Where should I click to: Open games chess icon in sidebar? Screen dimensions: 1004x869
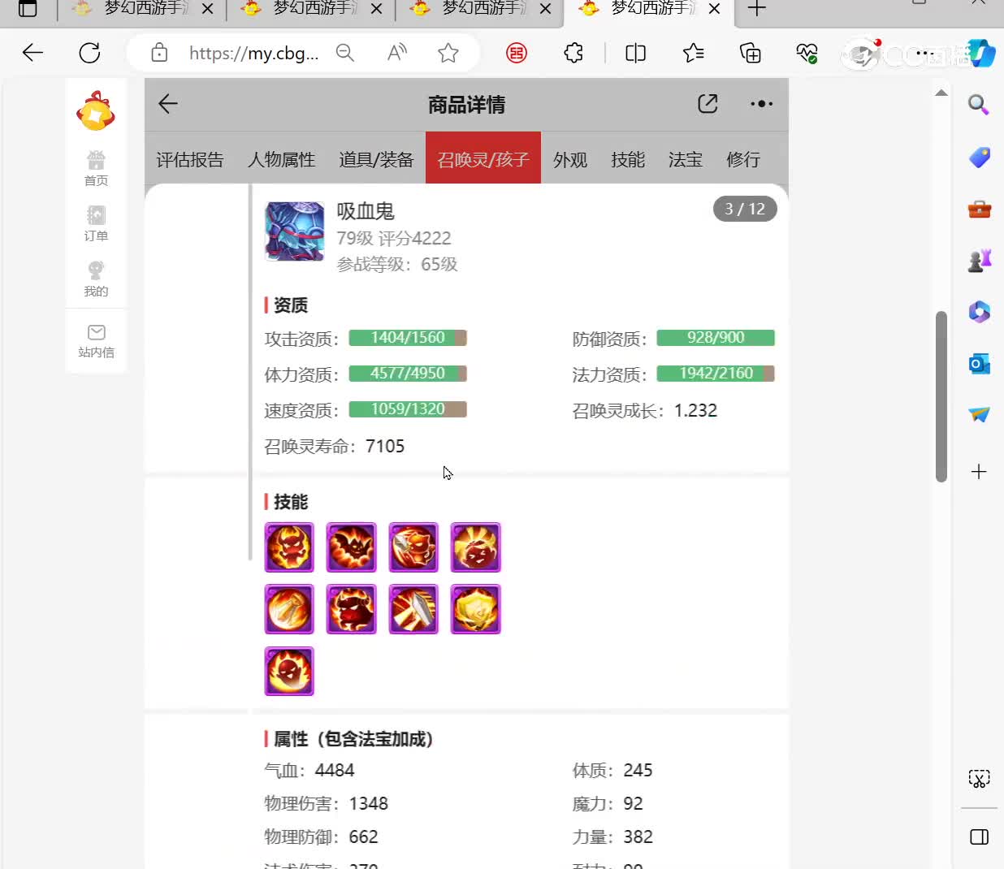[x=979, y=260]
